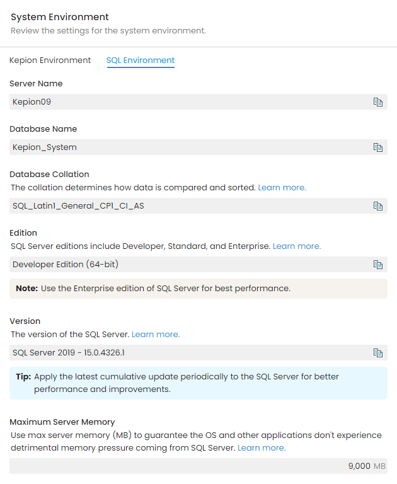Open Learn more link for Version

click(x=156, y=335)
